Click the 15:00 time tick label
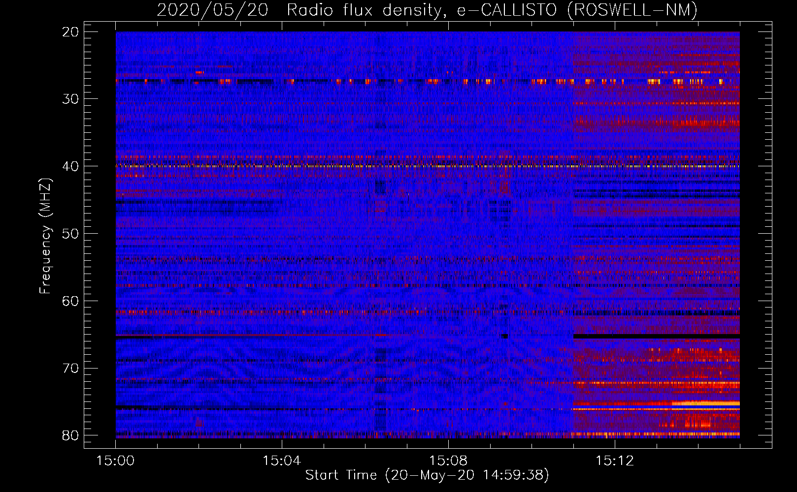The width and height of the screenshot is (797, 492). pyautogui.click(x=115, y=461)
